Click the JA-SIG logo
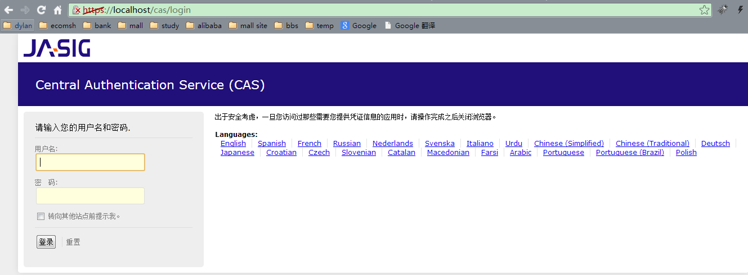The width and height of the screenshot is (748, 275). pos(57,48)
